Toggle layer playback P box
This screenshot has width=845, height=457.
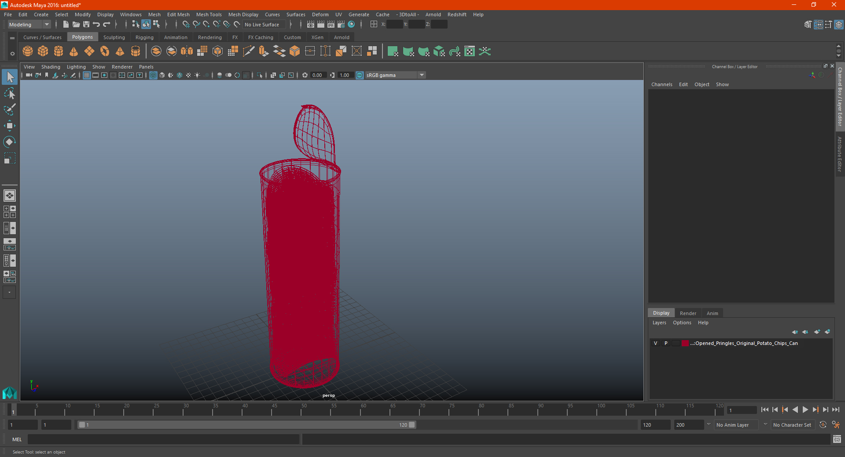[x=666, y=343]
